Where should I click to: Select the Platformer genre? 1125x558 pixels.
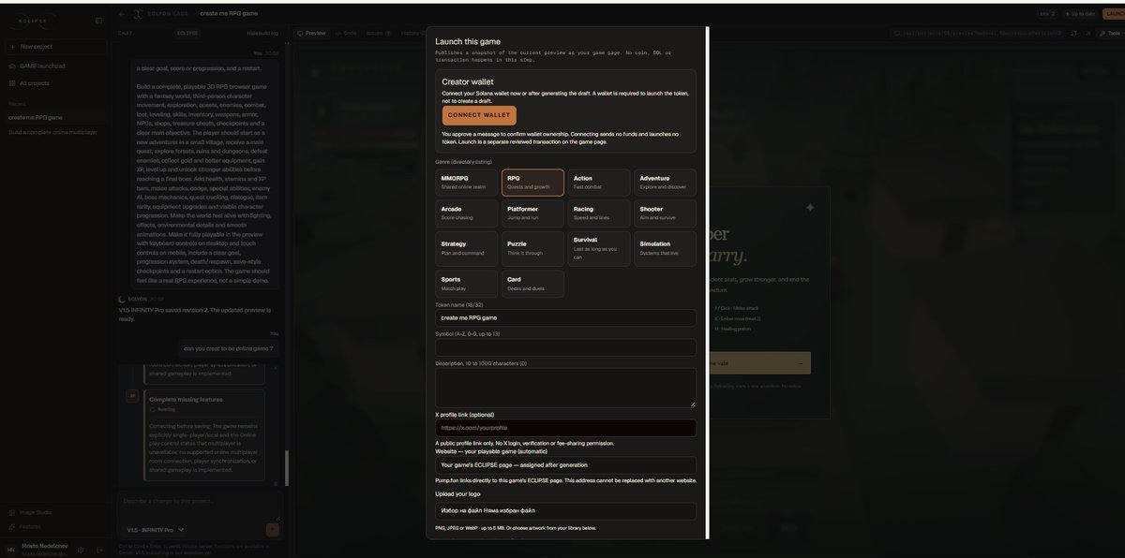532,213
